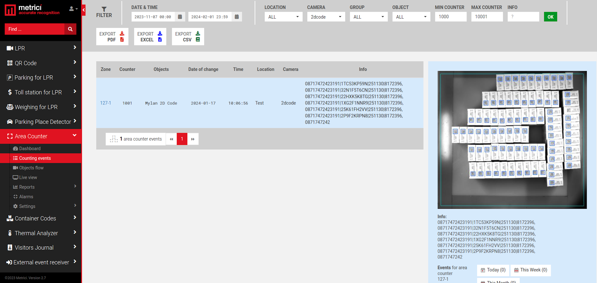Click the green OK button
597x283 pixels.
coord(550,17)
